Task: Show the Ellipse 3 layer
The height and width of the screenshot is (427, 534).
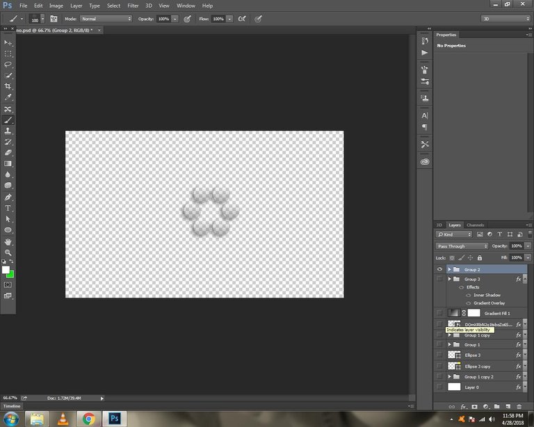Action: click(439, 355)
